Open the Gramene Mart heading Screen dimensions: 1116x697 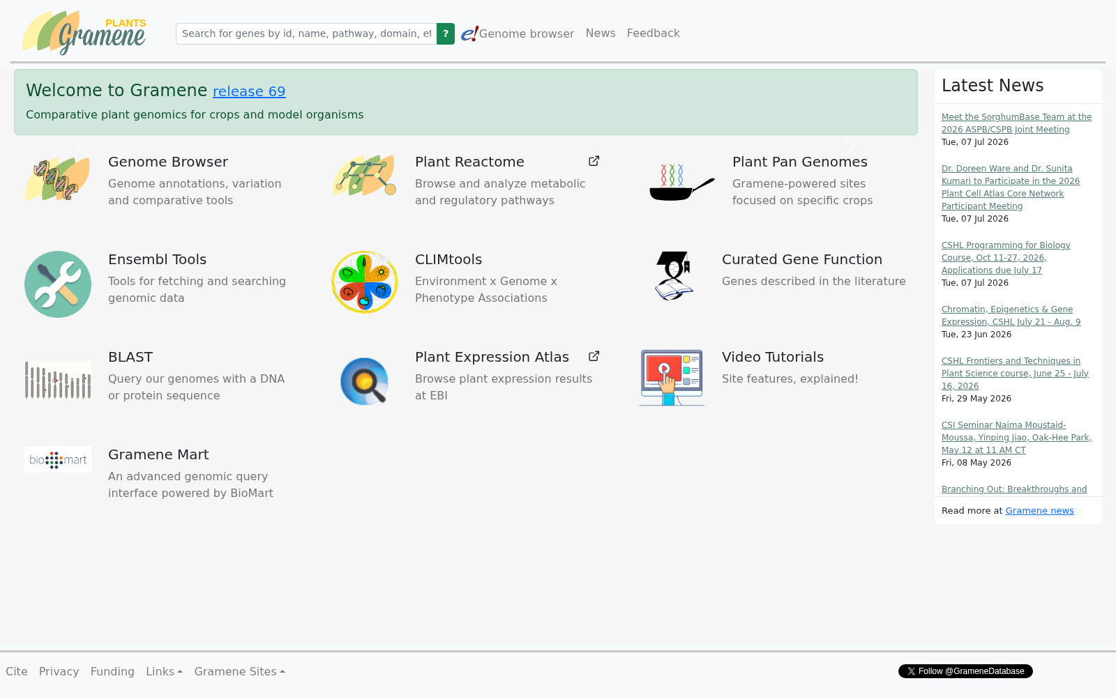158,454
